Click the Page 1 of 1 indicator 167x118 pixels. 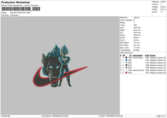(x=161, y=116)
